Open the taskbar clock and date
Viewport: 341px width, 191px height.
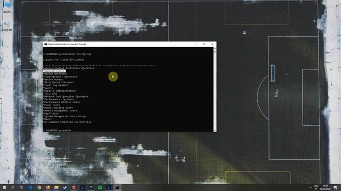pyautogui.click(x=326, y=187)
